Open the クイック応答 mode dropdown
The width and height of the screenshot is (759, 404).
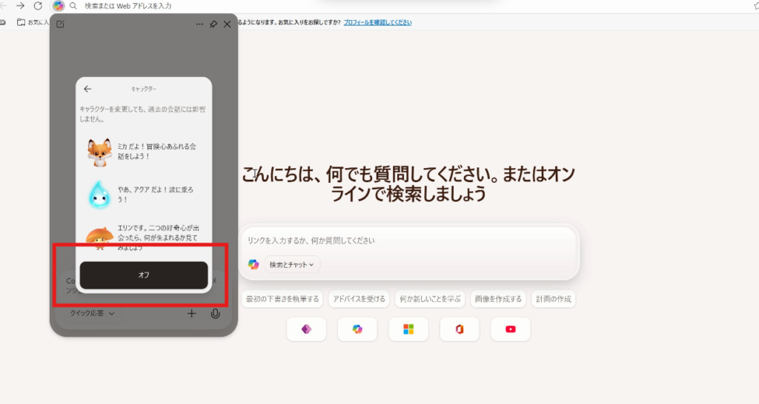93,314
